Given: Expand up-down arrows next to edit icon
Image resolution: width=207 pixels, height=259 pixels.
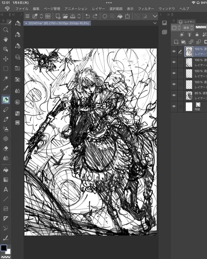Looking at the screenshot, I should [41, 16].
